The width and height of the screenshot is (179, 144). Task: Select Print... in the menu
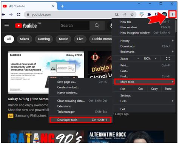click(x=144, y=65)
